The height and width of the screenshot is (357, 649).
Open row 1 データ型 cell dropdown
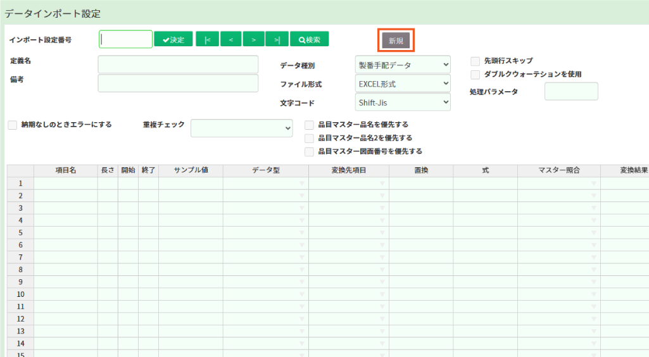(266, 184)
